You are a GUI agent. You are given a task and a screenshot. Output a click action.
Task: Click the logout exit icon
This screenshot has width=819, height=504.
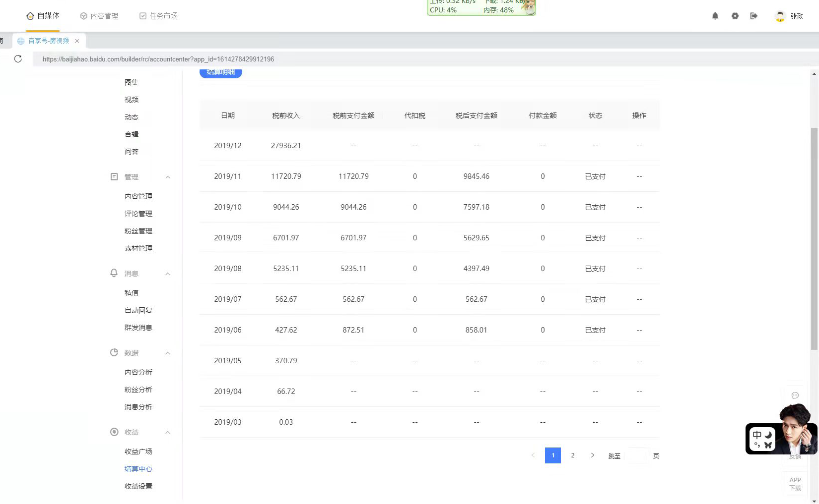click(x=753, y=16)
